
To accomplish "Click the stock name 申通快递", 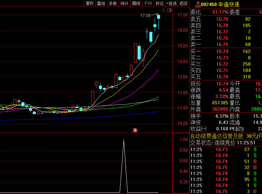I will pos(229,4).
